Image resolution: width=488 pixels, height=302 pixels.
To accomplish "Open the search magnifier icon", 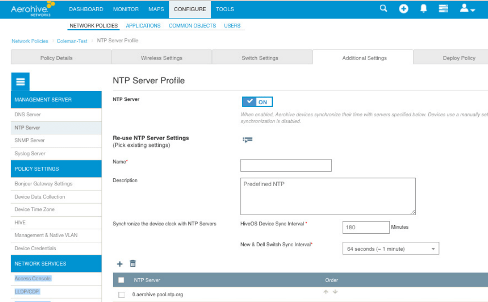I will [x=384, y=9].
